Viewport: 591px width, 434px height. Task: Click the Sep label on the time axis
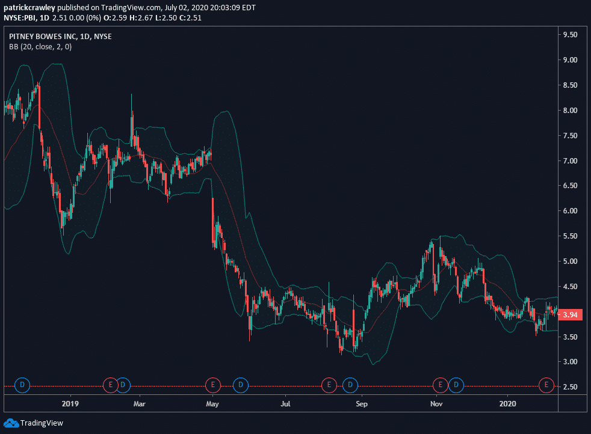pos(362,404)
